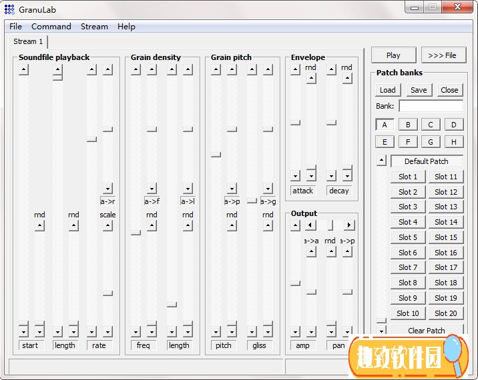The width and height of the screenshot is (478, 380).
Task: Click up arrow of soundfile start slider
Action: pos(23,70)
